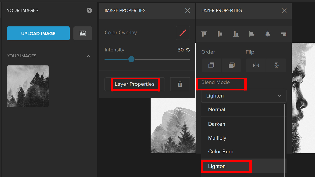Screen dimensions: 315x177
Task: Delete the image with trash icon
Action: (180, 84)
